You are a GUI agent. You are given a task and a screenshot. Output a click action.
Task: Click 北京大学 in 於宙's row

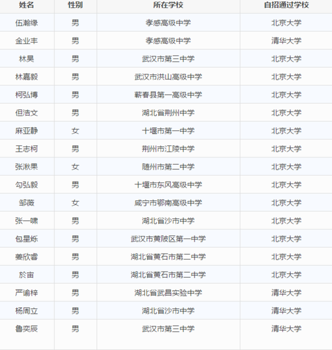click(286, 275)
